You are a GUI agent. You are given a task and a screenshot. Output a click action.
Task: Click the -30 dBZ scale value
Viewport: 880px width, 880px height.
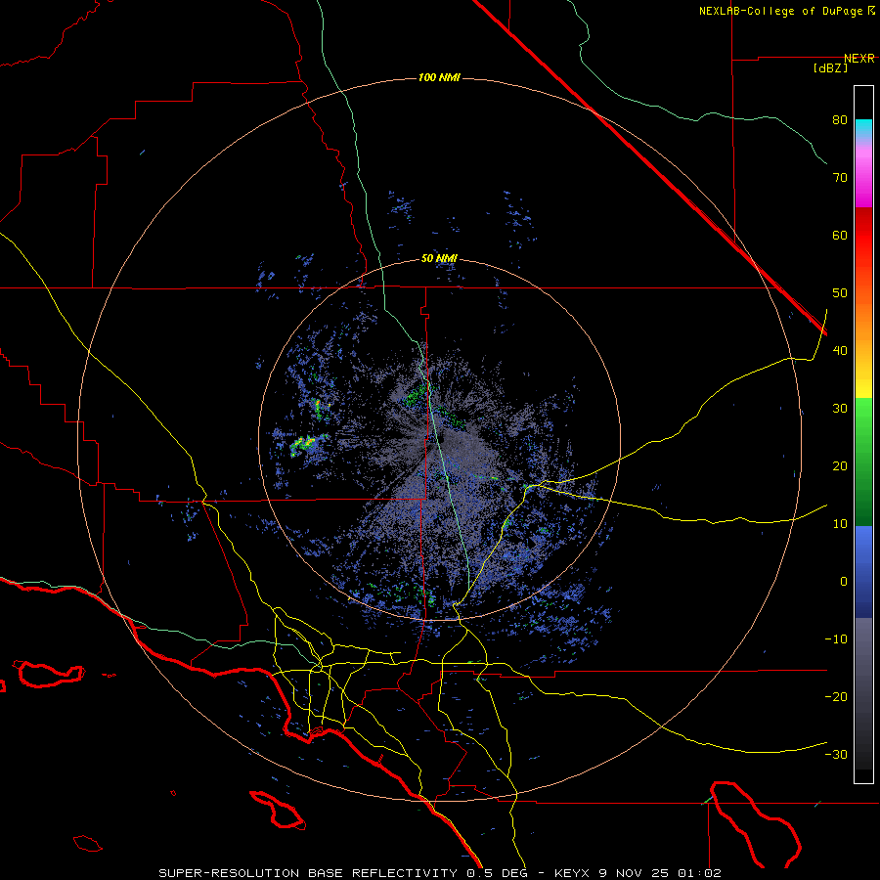836,754
